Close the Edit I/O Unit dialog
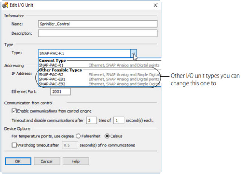 [156, 5]
